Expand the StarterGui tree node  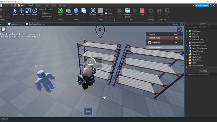click(187, 54)
